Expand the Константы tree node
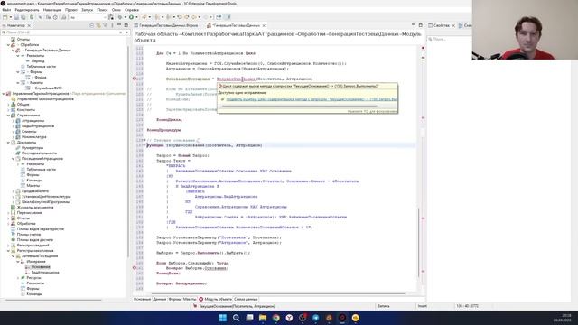Screen dimensions: 578x325 click(x=9, y=110)
